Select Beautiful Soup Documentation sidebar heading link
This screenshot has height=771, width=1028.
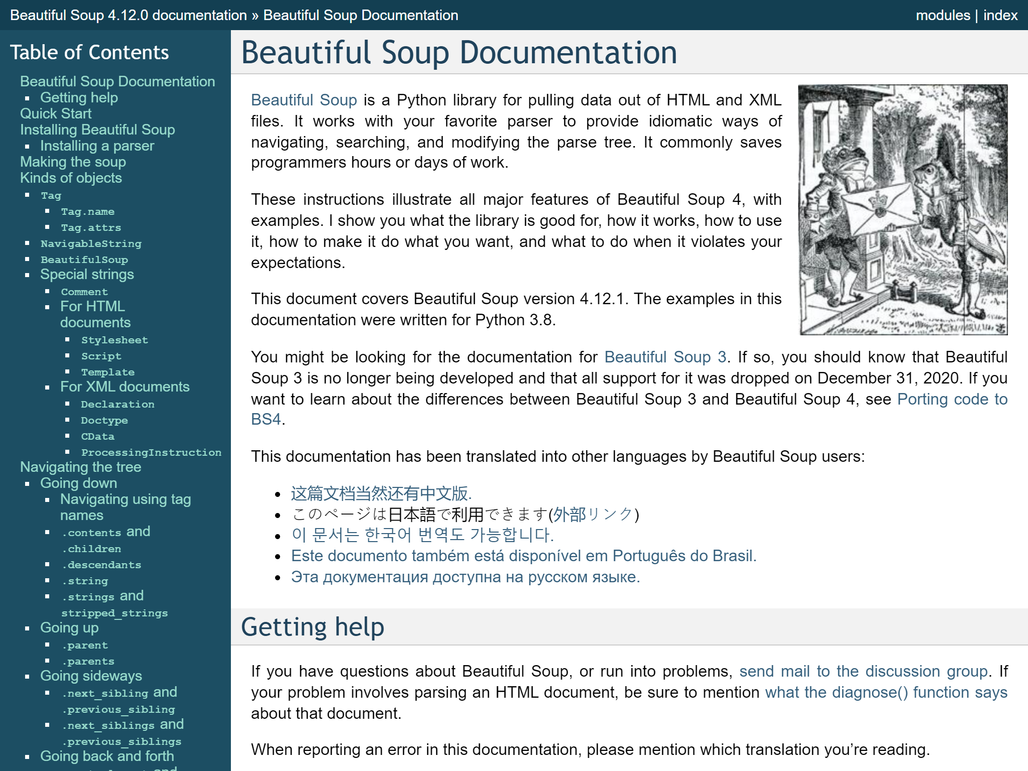[x=117, y=81]
